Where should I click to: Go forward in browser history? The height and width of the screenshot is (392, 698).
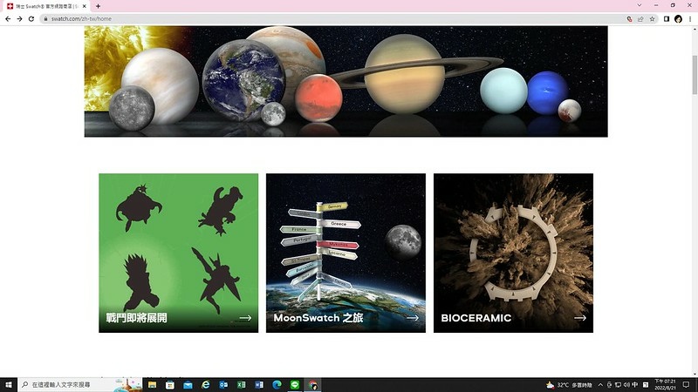[x=19, y=19]
